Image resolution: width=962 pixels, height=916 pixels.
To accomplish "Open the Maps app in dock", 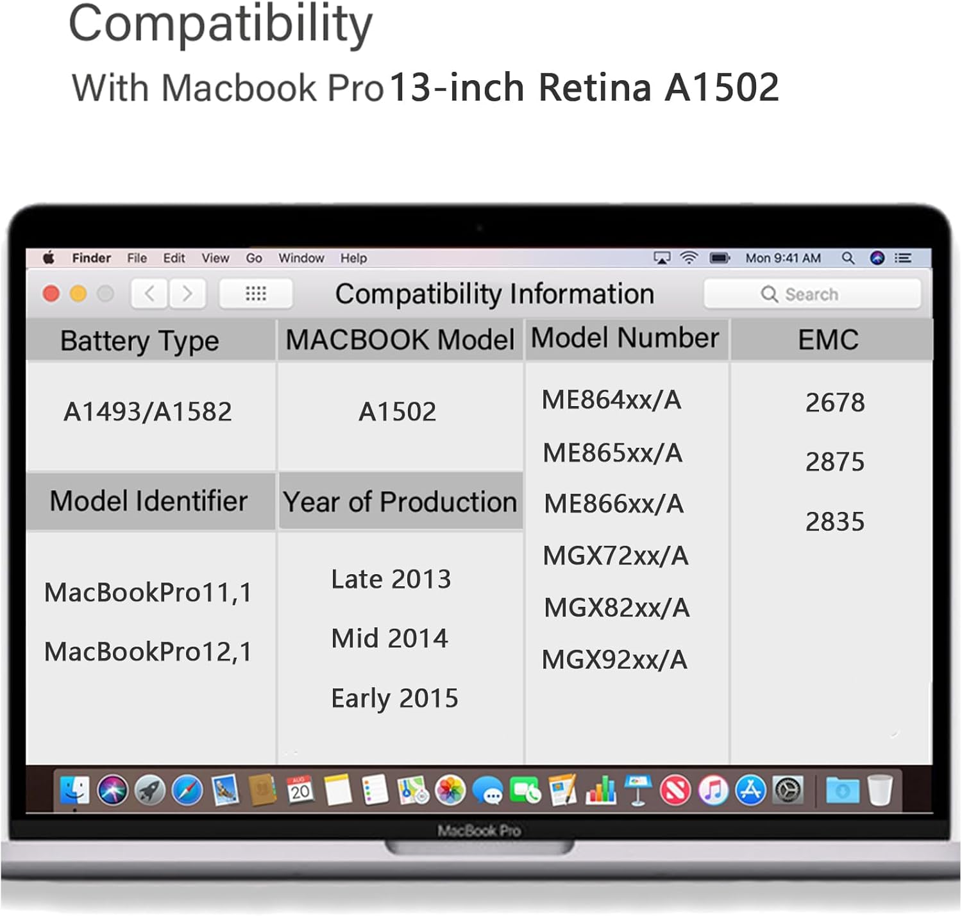I will click(413, 790).
